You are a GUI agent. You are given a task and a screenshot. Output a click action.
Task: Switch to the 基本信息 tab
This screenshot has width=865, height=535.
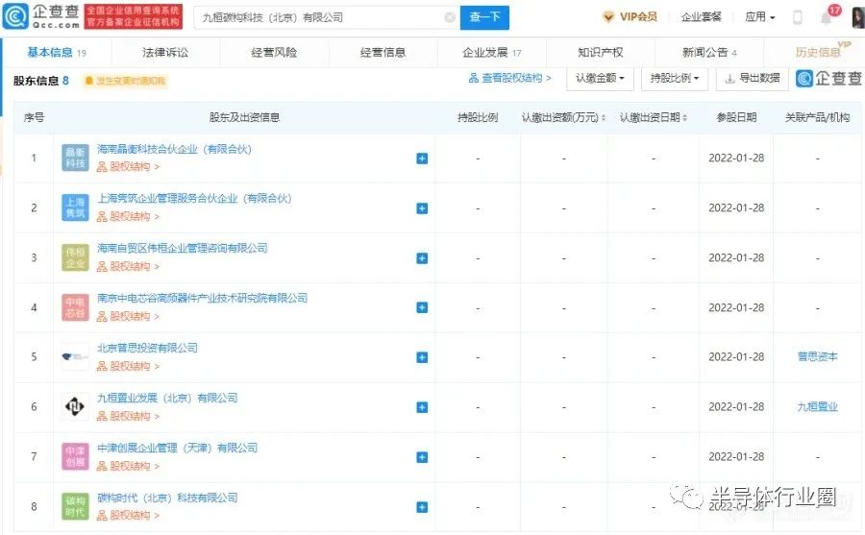click(x=57, y=53)
